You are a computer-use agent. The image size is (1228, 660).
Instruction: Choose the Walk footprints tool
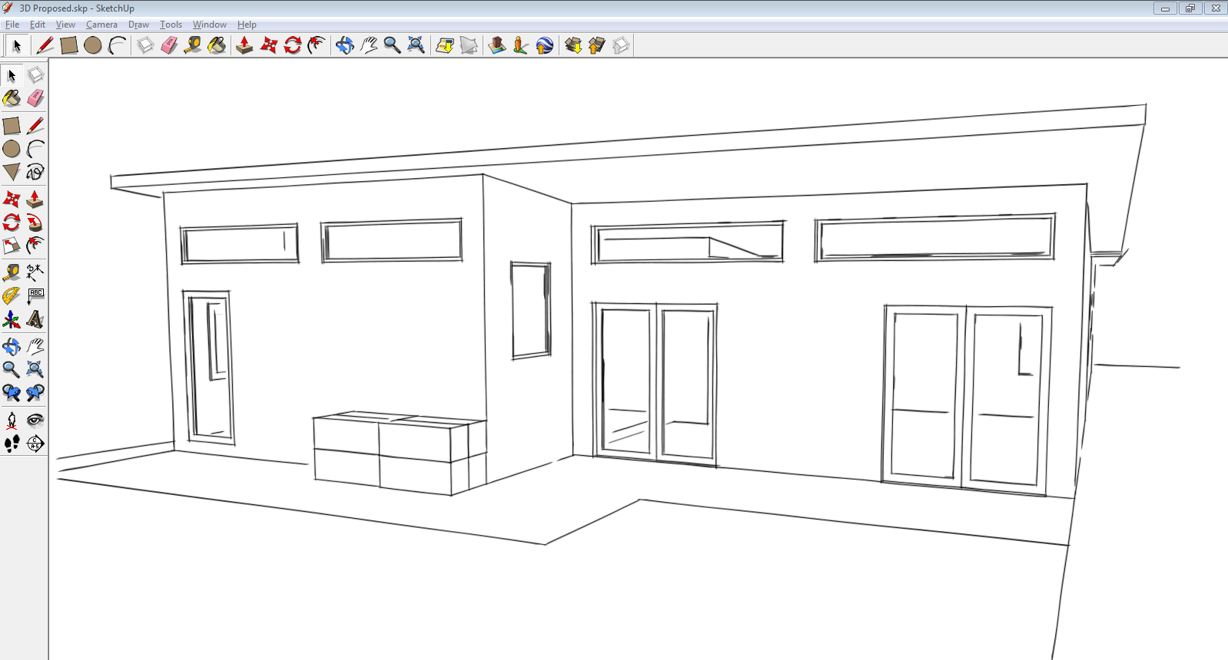[12, 444]
